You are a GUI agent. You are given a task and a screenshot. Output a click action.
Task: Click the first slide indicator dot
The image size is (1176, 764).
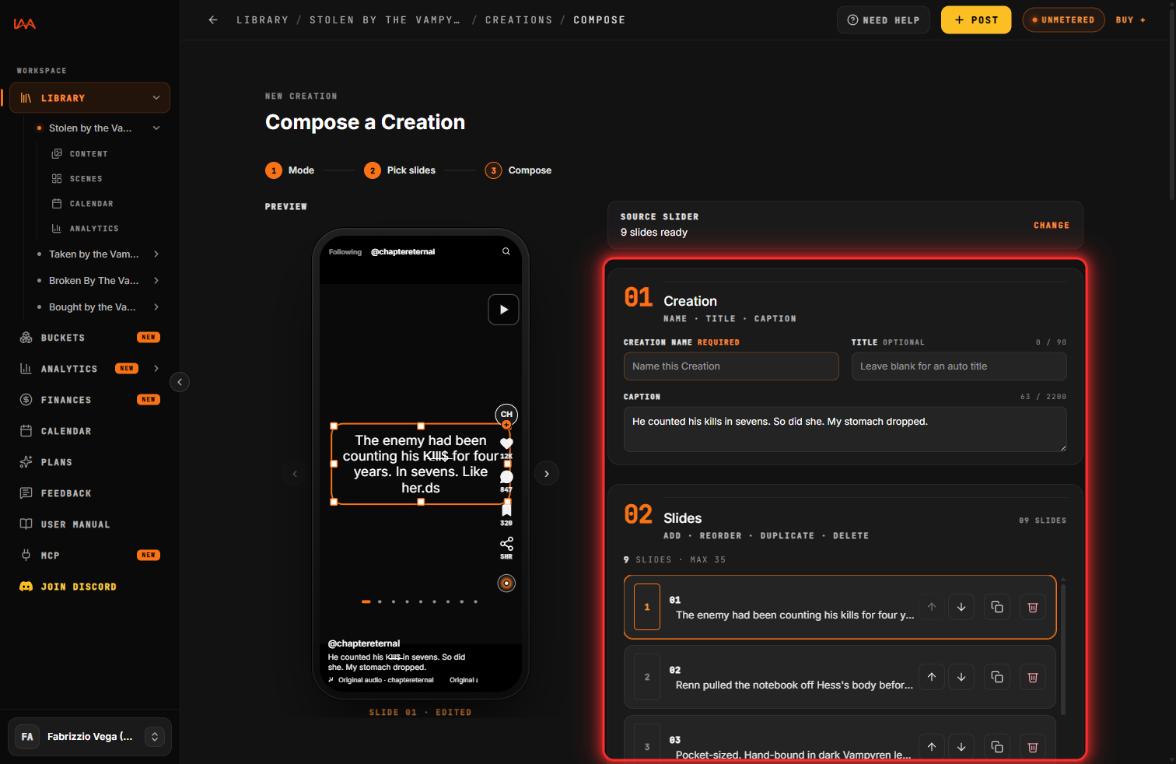(366, 601)
